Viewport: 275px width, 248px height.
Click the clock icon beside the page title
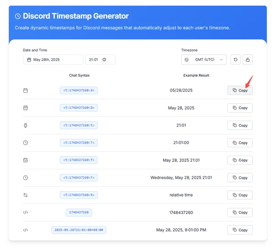click(x=18, y=16)
